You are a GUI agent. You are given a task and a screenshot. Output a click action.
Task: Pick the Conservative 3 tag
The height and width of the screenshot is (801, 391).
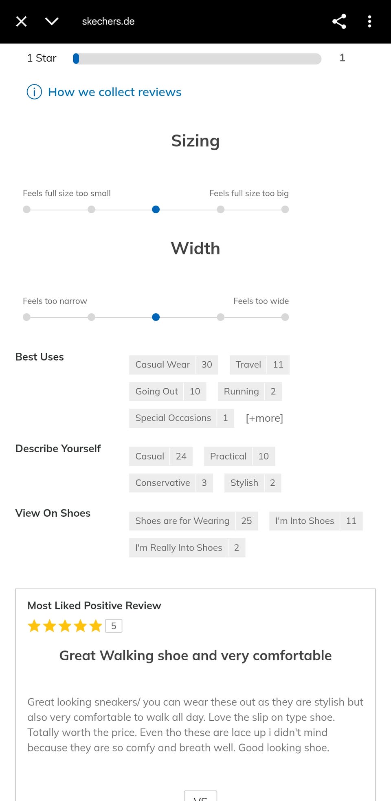pos(171,483)
